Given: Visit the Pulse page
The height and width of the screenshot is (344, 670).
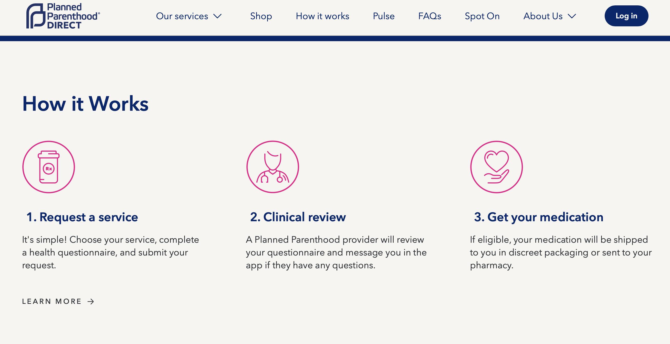Looking at the screenshot, I should pyautogui.click(x=384, y=16).
